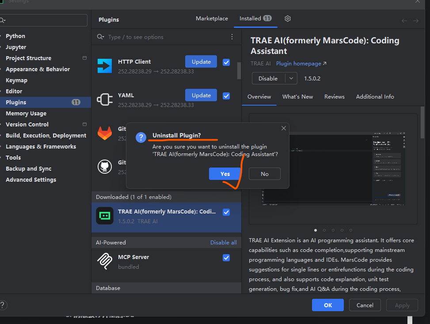
Task: Expand the Tools settings node
Action: (1, 157)
